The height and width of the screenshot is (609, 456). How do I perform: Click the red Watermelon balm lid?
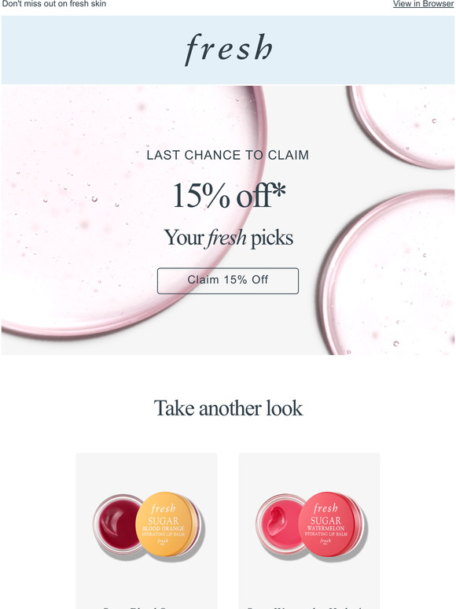coord(331,524)
